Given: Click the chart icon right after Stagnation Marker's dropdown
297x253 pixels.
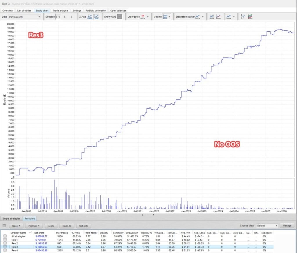Looking at the screenshot, I should (212, 17).
